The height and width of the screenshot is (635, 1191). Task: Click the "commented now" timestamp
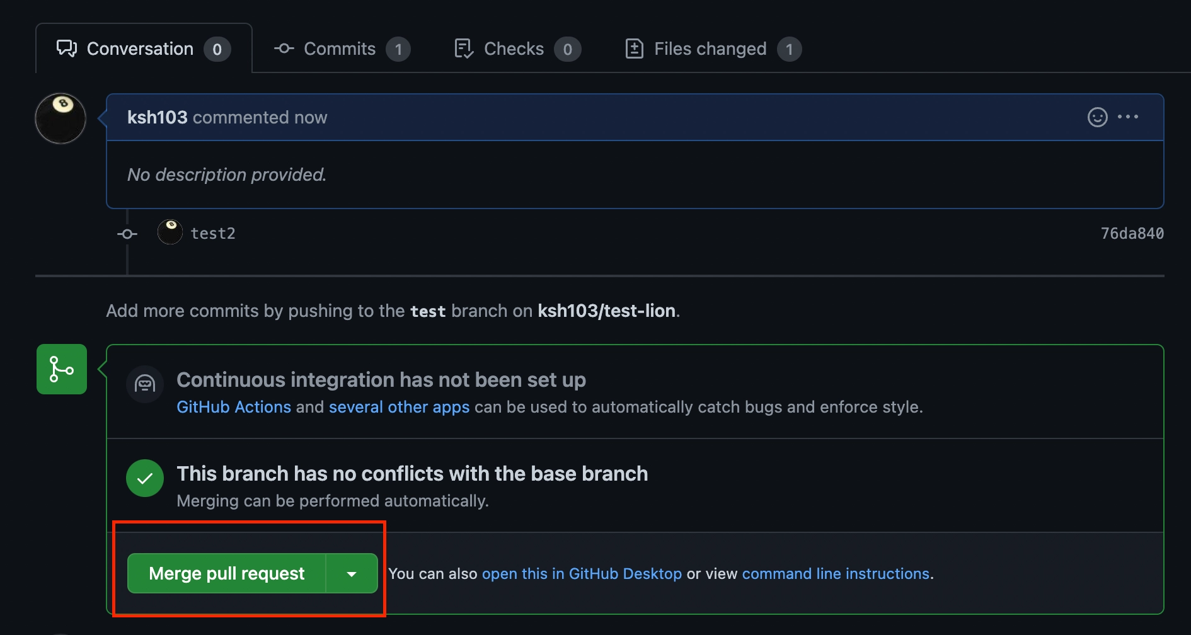260,117
